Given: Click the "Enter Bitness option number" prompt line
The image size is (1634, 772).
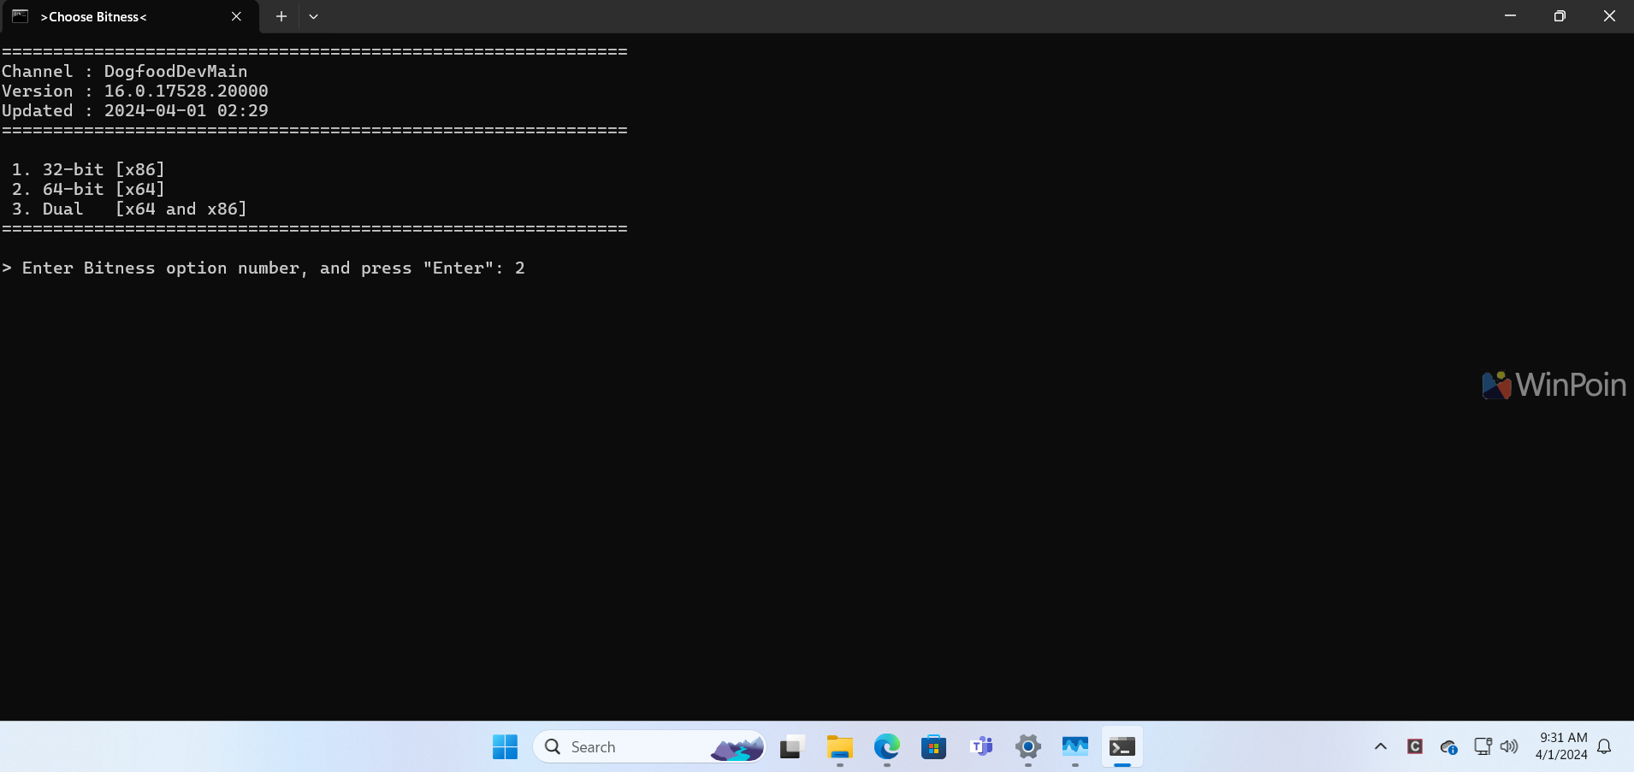Looking at the screenshot, I should point(263,268).
